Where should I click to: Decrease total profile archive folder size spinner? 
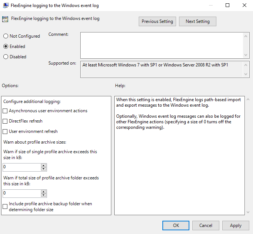click(44, 195)
